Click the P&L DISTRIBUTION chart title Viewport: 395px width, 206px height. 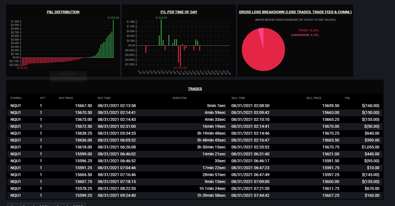pyautogui.click(x=63, y=12)
